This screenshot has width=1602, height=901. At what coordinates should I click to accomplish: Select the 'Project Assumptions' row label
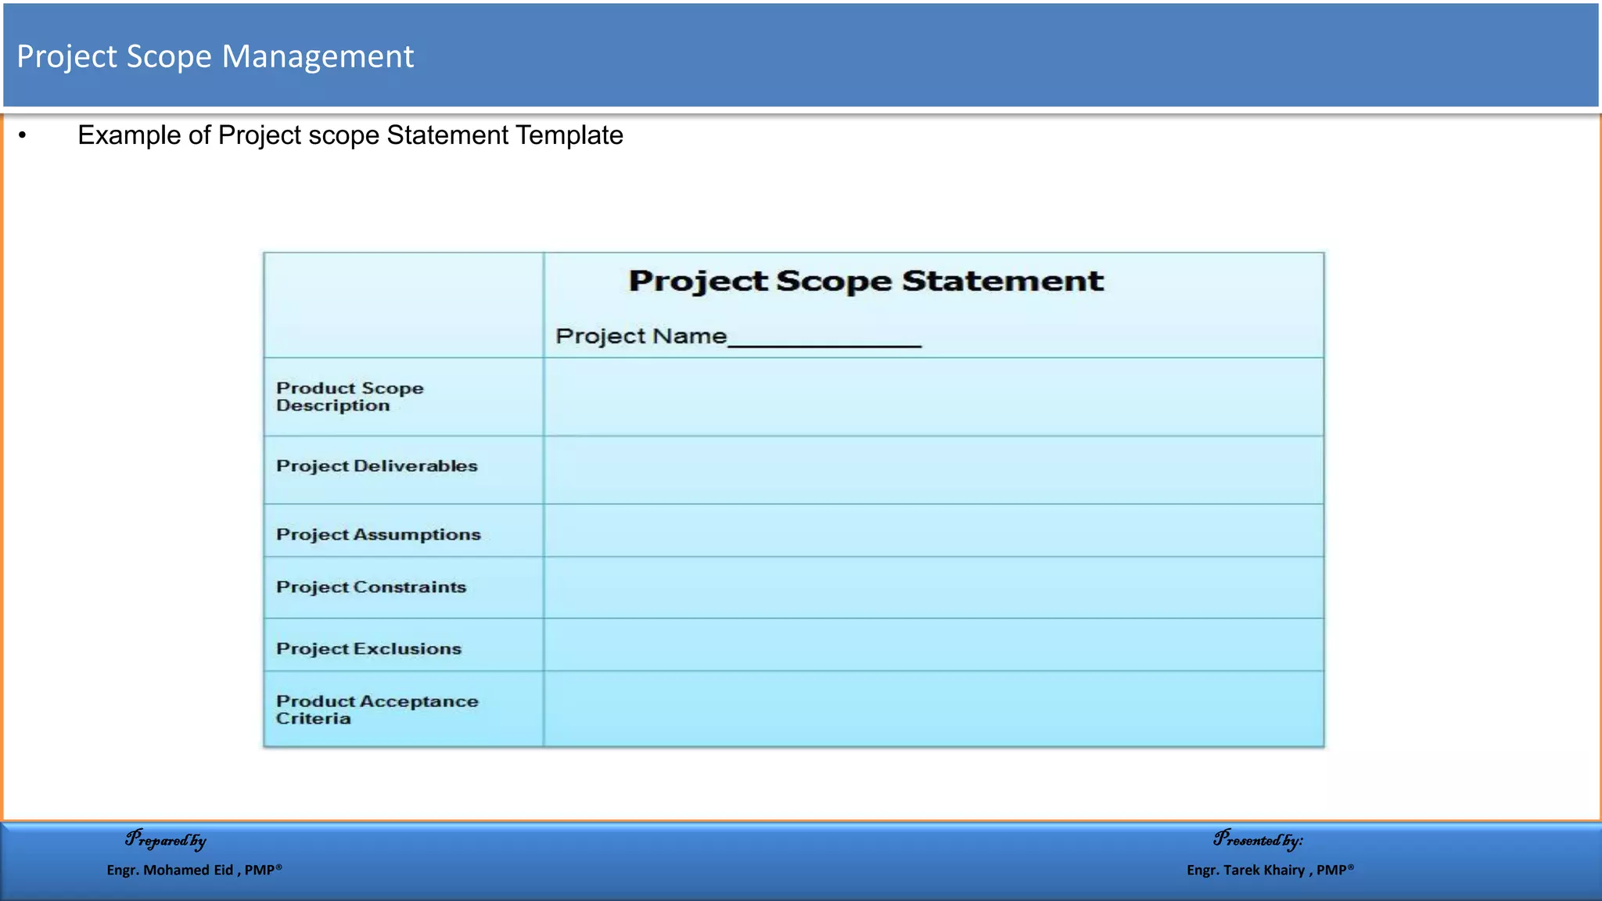(x=378, y=535)
